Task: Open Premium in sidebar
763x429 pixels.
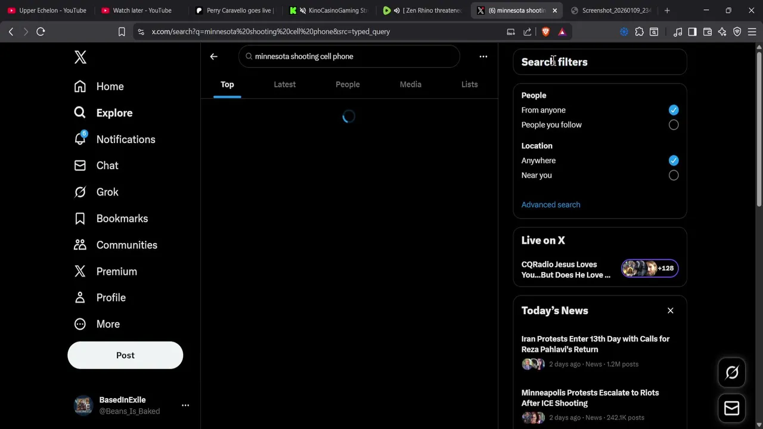Action: point(106,271)
